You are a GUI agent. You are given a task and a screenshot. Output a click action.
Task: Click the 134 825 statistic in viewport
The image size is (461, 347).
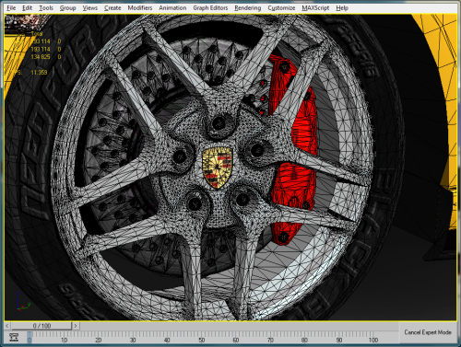click(x=41, y=57)
